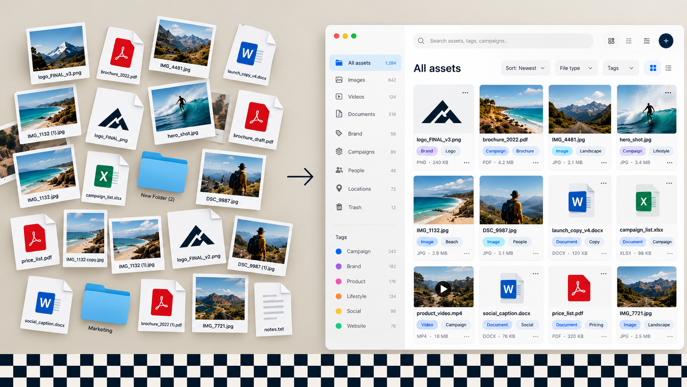This screenshot has height=387, width=687.
Task: Select All assets in the sidebar
Action: (365, 63)
